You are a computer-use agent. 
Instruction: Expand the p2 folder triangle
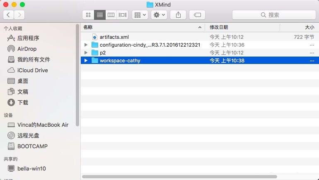(x=86, y=53)
